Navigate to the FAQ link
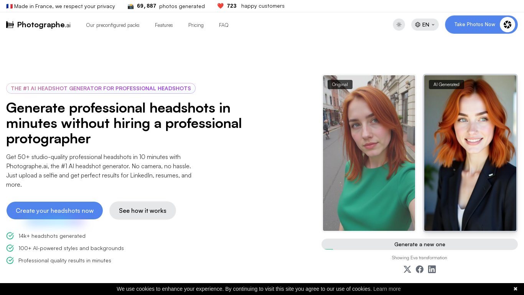The image size is (524, 295). coord(224,25)
